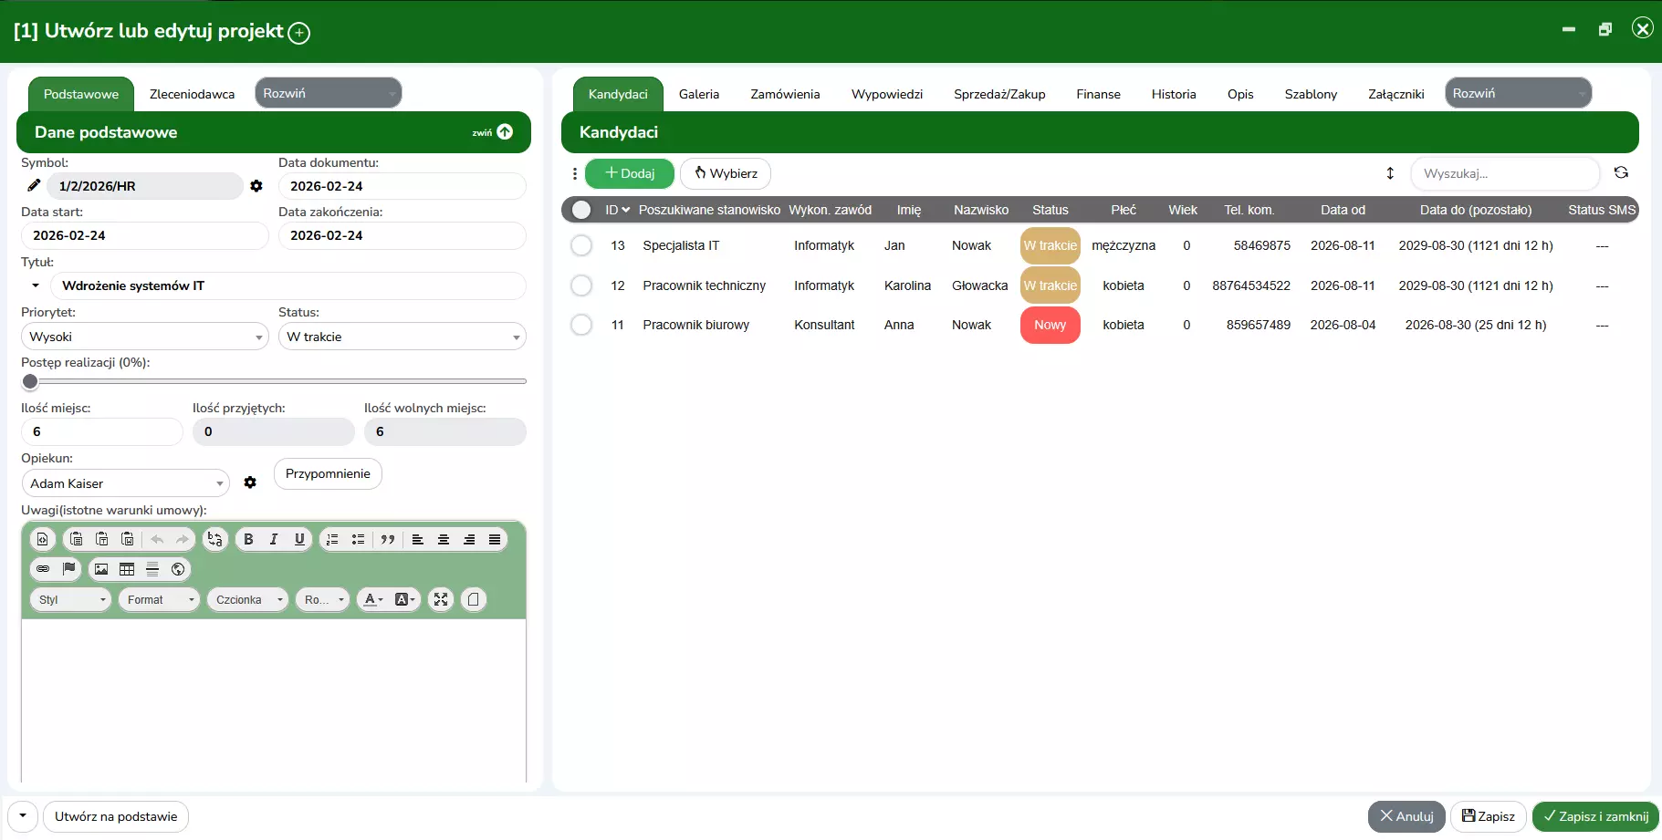The width and height of the screenshot is (1662, 840).
Task: Open the Czcionka font dropdown
Action: pos(247,599)
